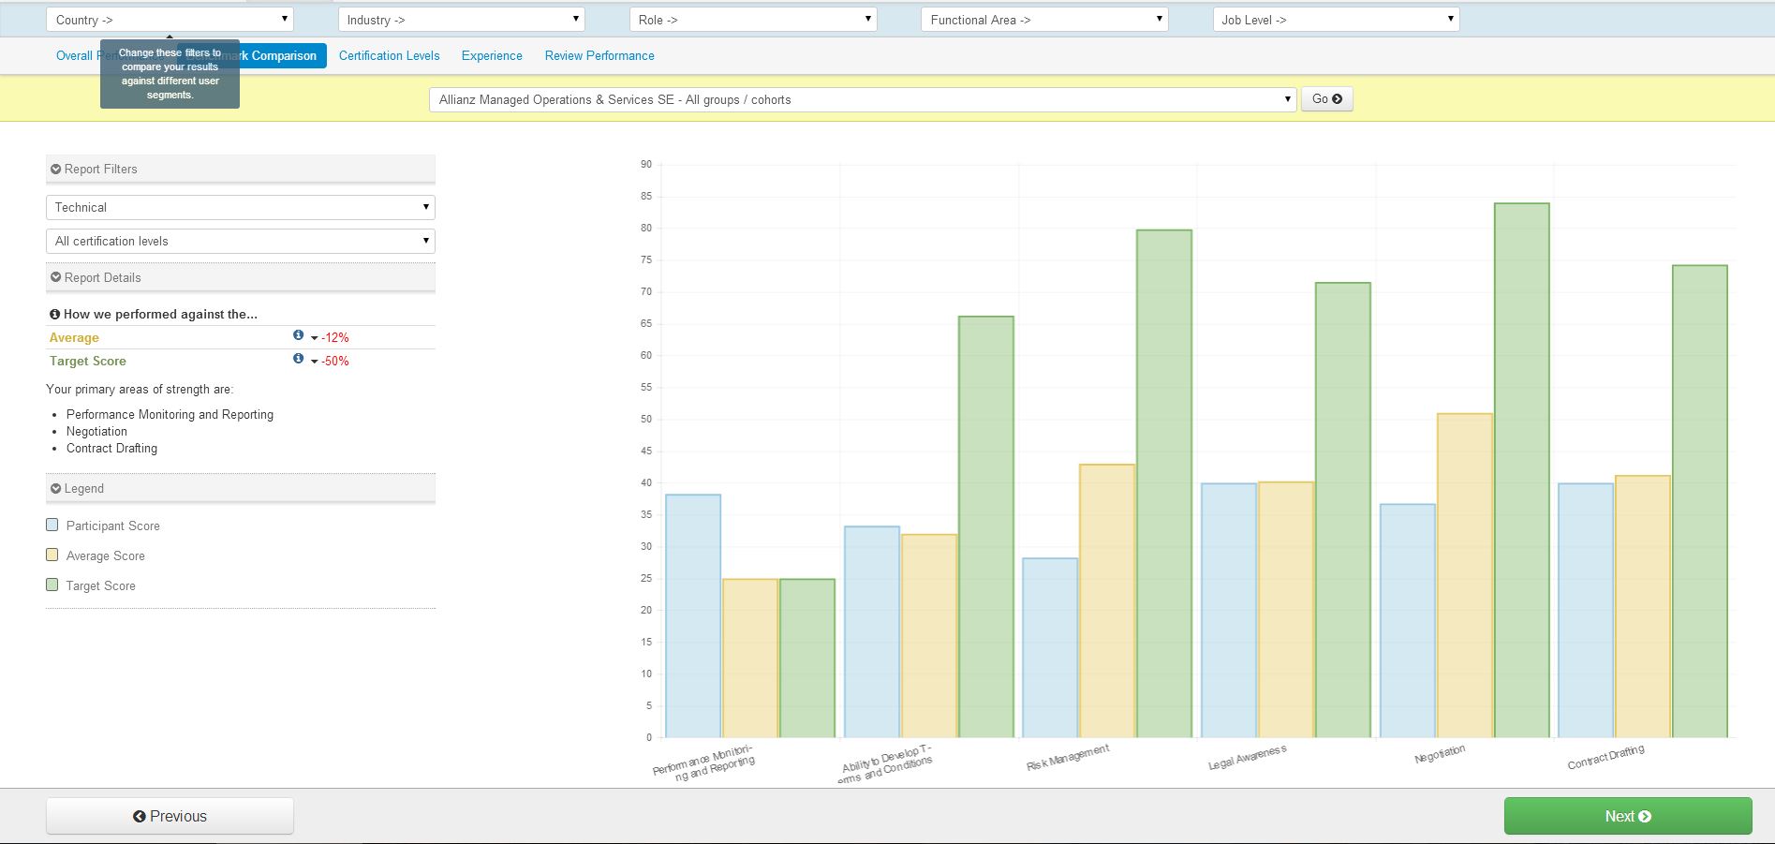Switch to the Experience tab
The image size is (1775, 844).
coord(492,55)
